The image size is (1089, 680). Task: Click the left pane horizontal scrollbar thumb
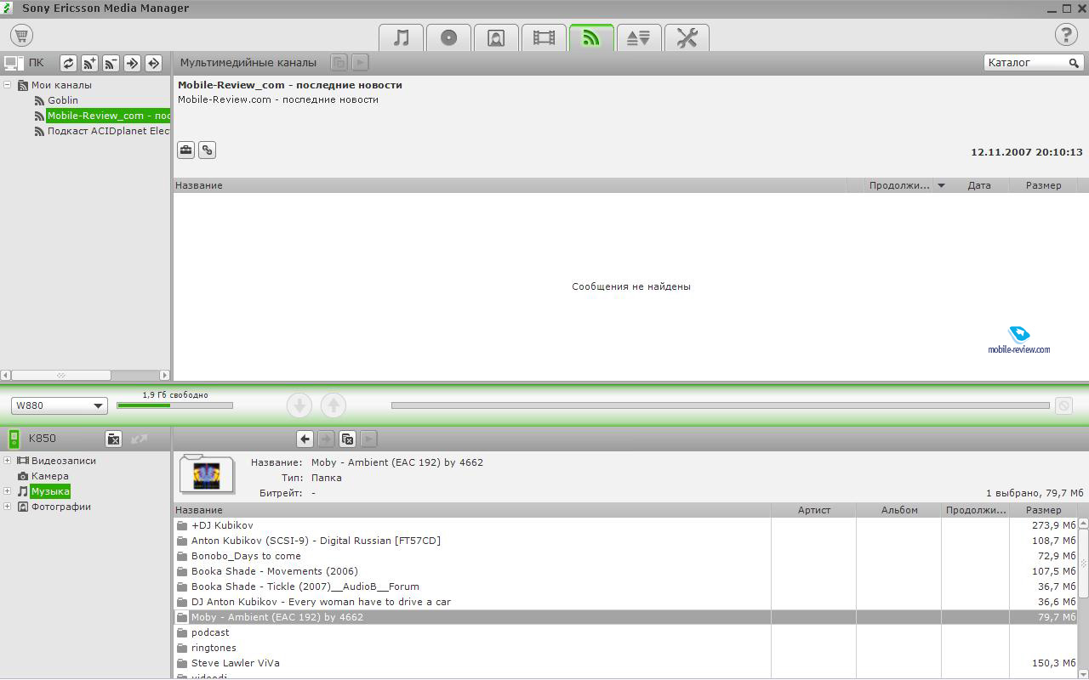61,375
